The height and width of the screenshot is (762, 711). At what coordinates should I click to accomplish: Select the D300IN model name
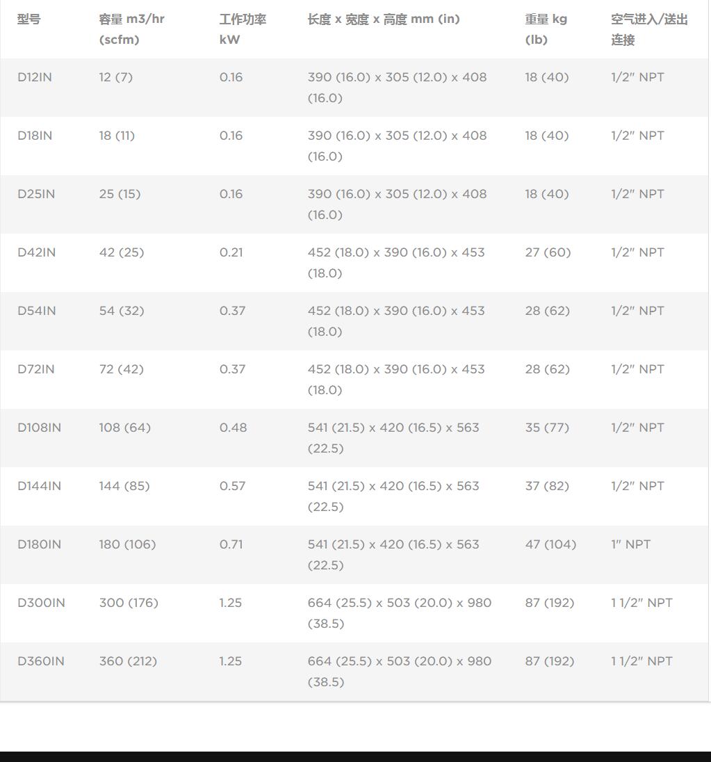41,603
